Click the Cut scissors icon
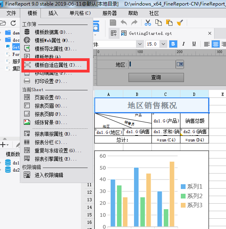Image resolution: width=226 pixels, height=229 pixels. pyautogui.click(x=148, y=23)
